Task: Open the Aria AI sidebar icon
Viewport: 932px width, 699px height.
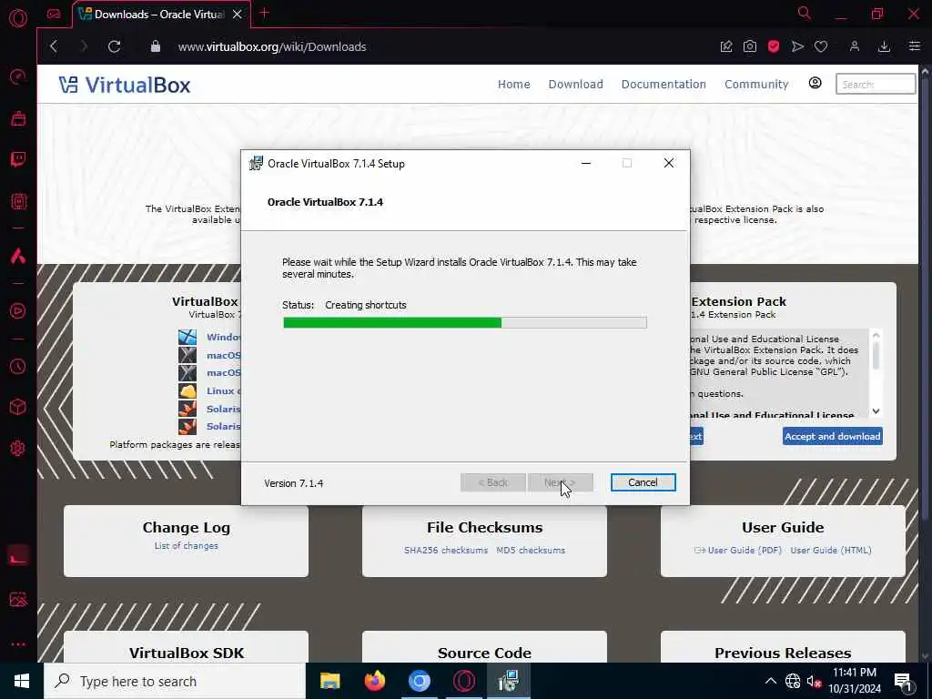Action: tap(18, 256)
